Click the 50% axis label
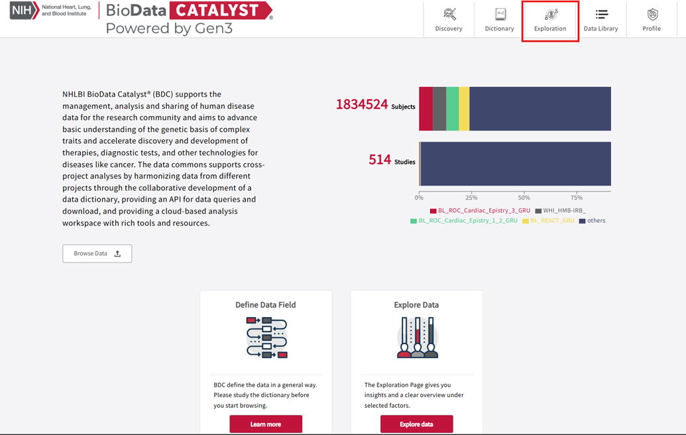The width and height of the screenshot is (686, 435). [x=524, y=198]
